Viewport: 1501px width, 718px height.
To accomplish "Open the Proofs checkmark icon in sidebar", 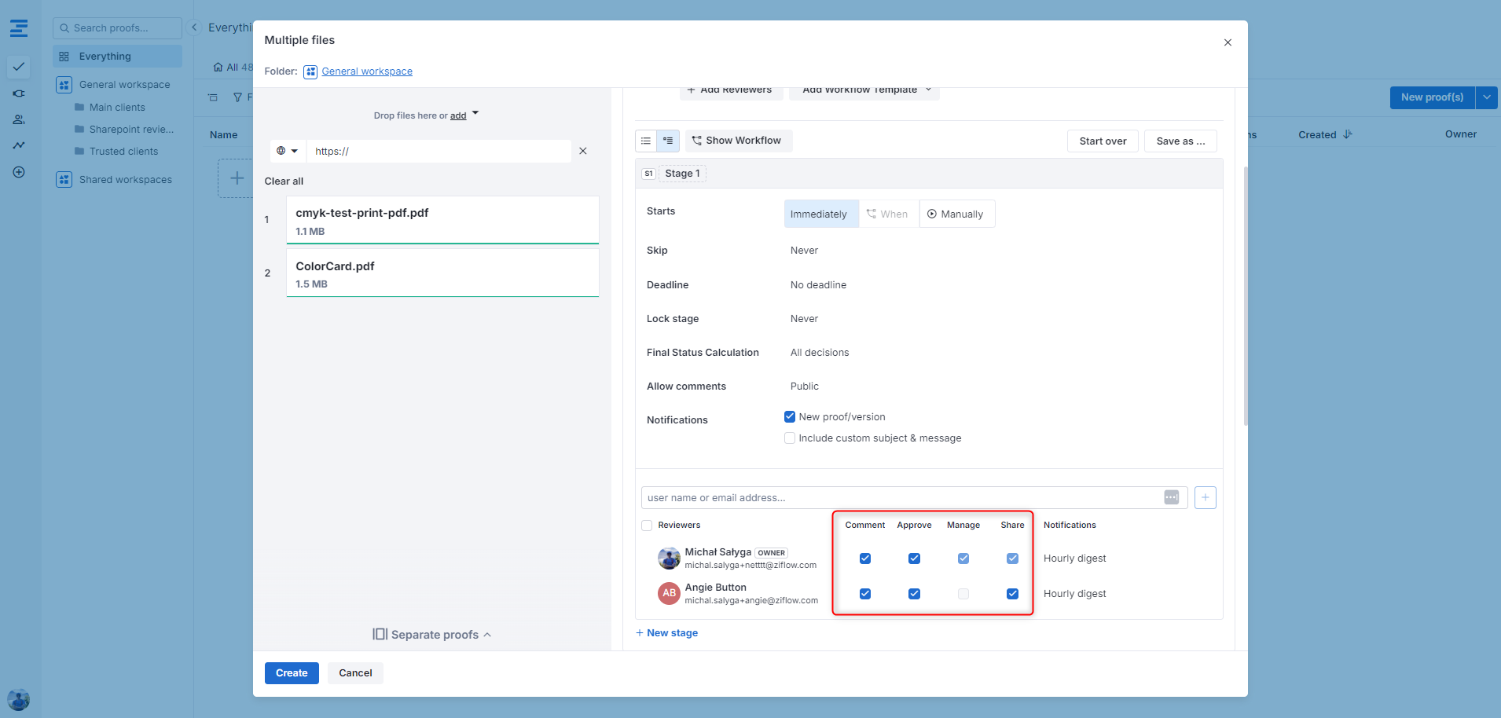I will 19,67.
